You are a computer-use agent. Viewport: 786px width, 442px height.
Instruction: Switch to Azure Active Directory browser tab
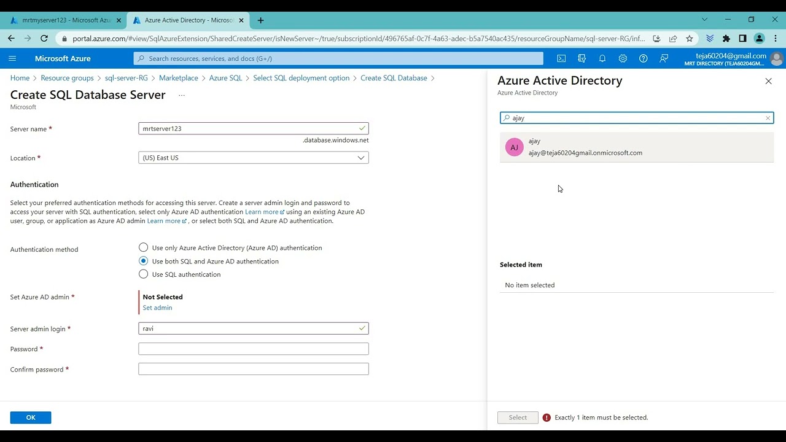point(187,20)
